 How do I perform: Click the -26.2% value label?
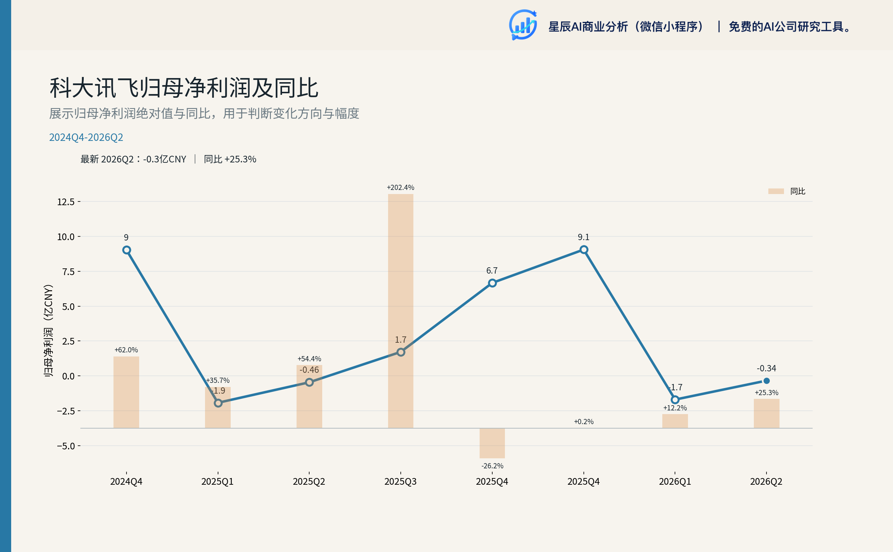tap(492, 466)
